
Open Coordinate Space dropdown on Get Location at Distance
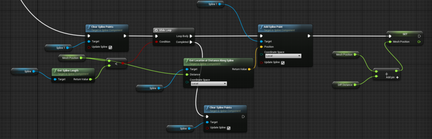(x=208, y=83)
